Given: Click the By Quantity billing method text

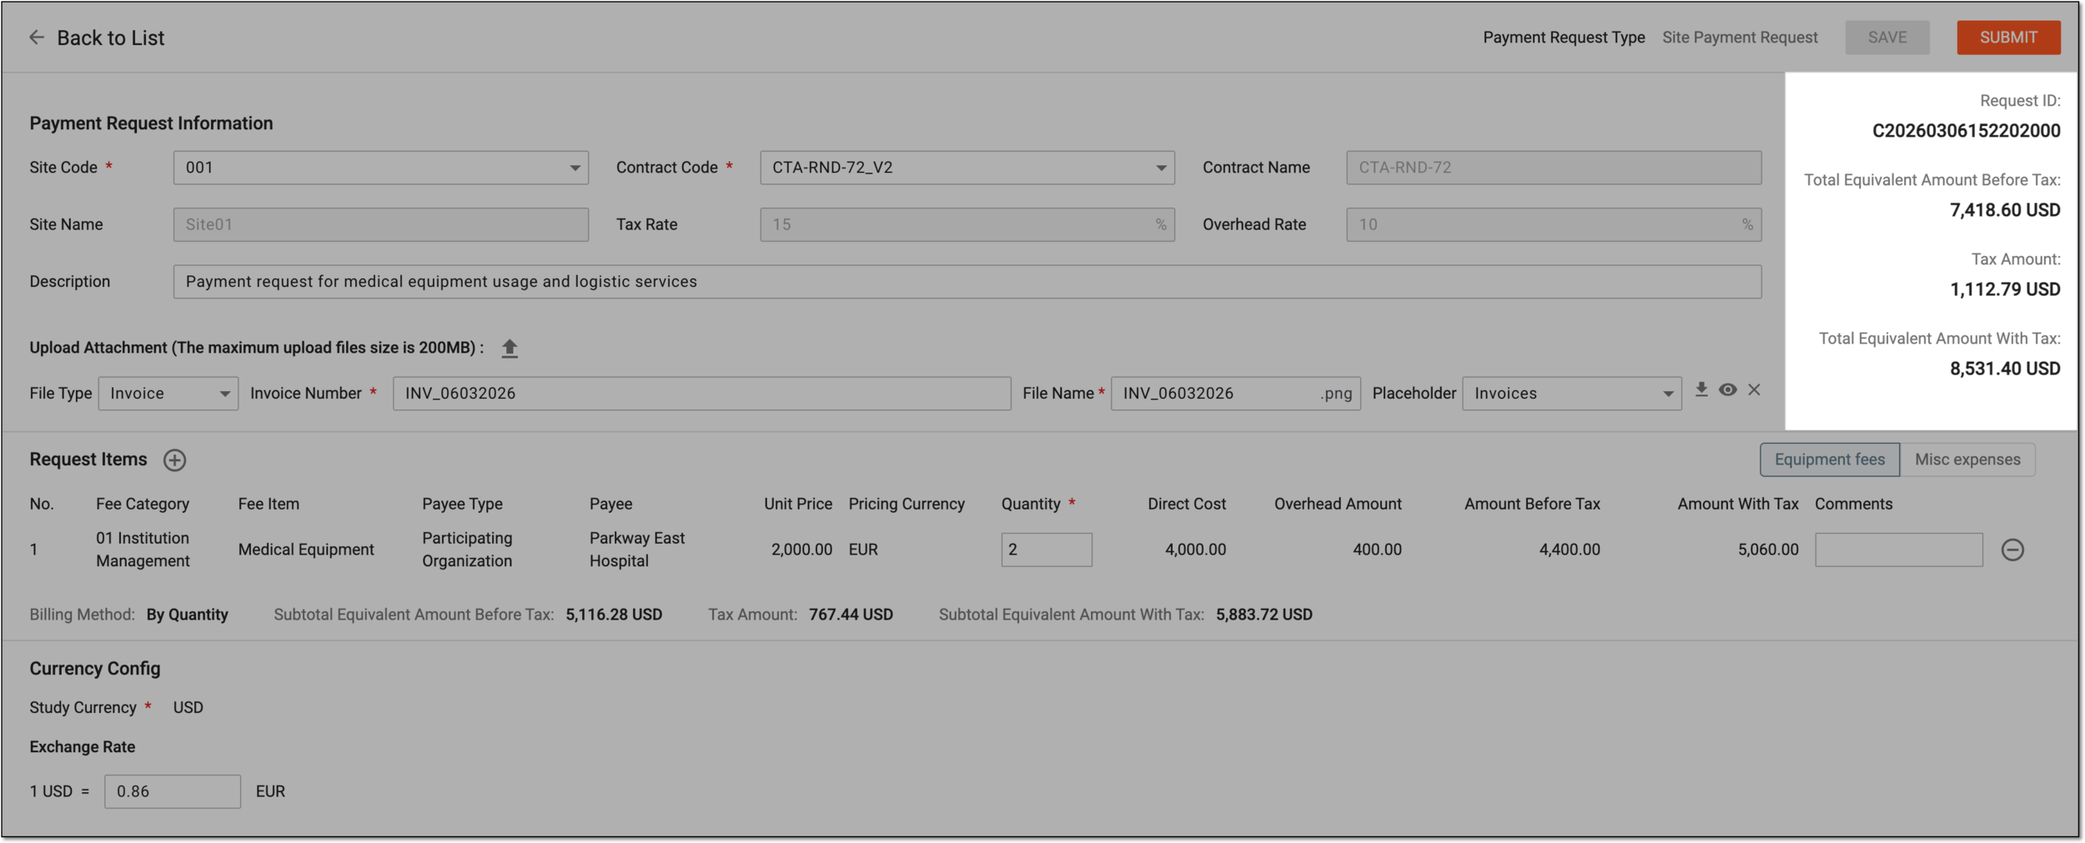Looking at the screenshot, I should 187,615.
